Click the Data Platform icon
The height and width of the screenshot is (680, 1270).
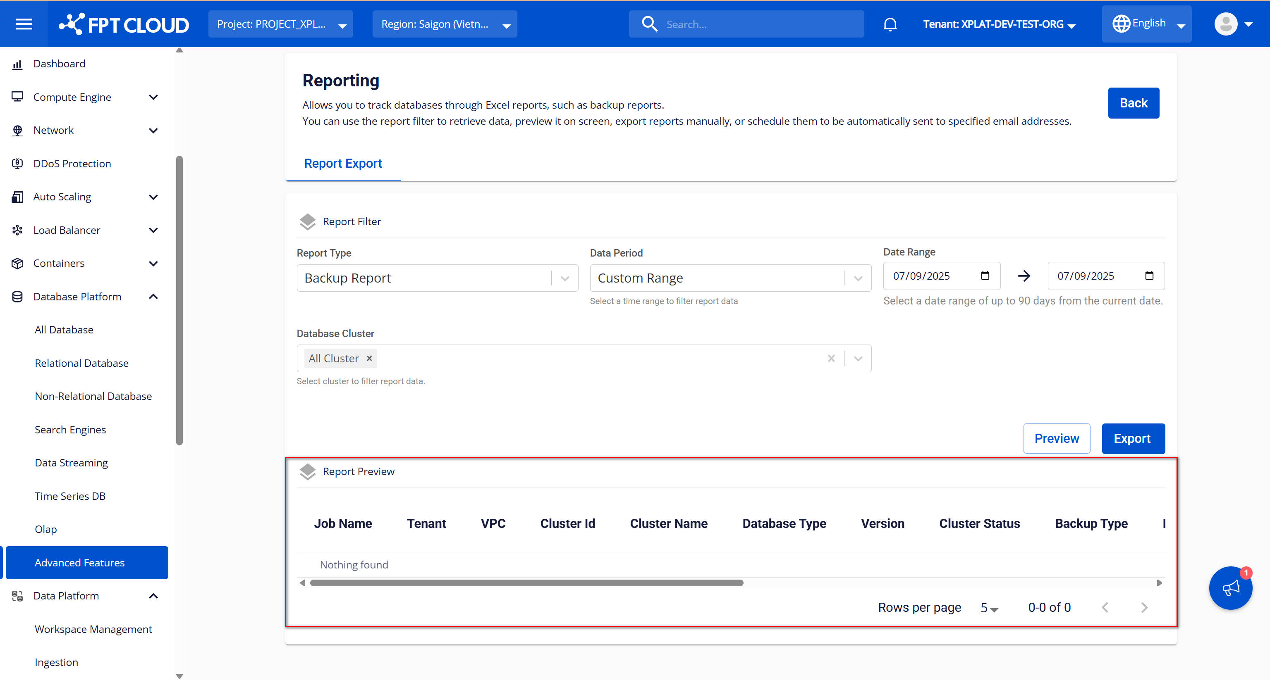17,596
